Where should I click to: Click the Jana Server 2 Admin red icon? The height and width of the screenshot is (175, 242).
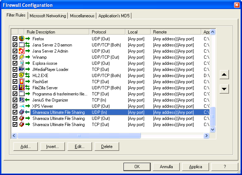click(x=22, y=51)
